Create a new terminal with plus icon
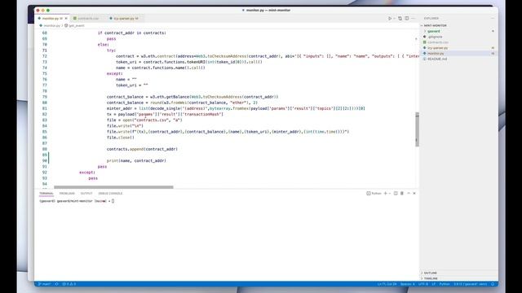Image resolution: width=522 pixels, height=293 pixels. tap(386, 194)
